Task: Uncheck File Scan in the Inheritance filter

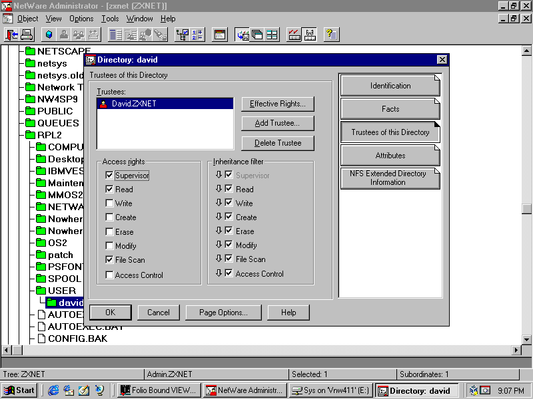Action: (x=229, y=259)
